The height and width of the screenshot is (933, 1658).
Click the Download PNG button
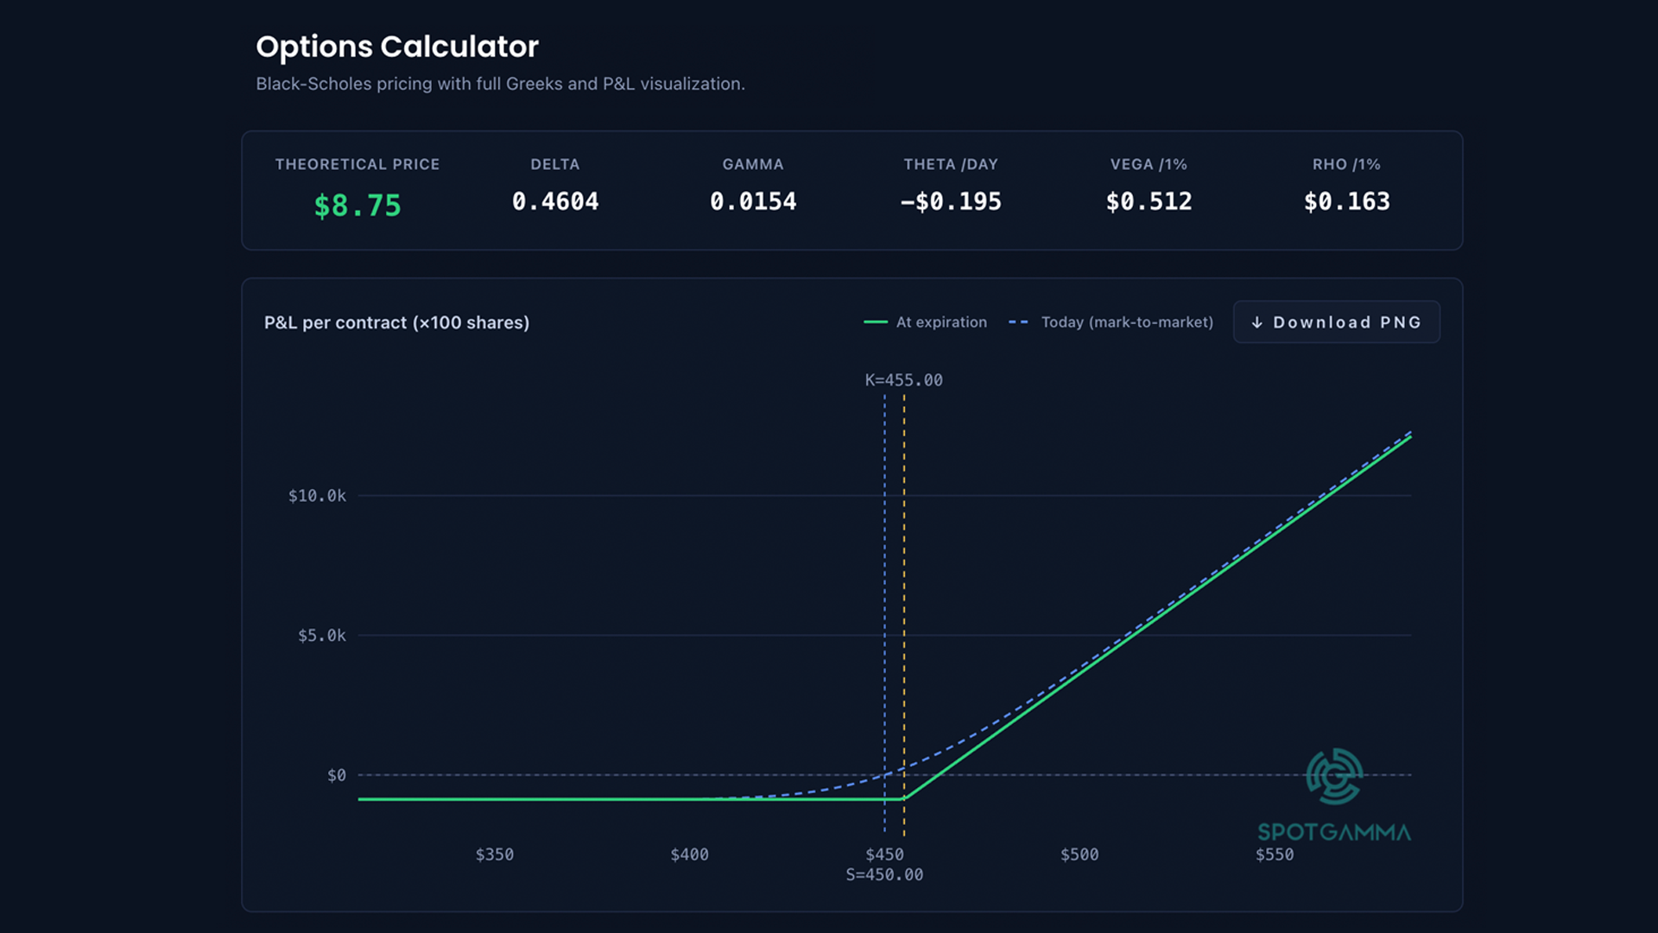(x=1336, y=322)
